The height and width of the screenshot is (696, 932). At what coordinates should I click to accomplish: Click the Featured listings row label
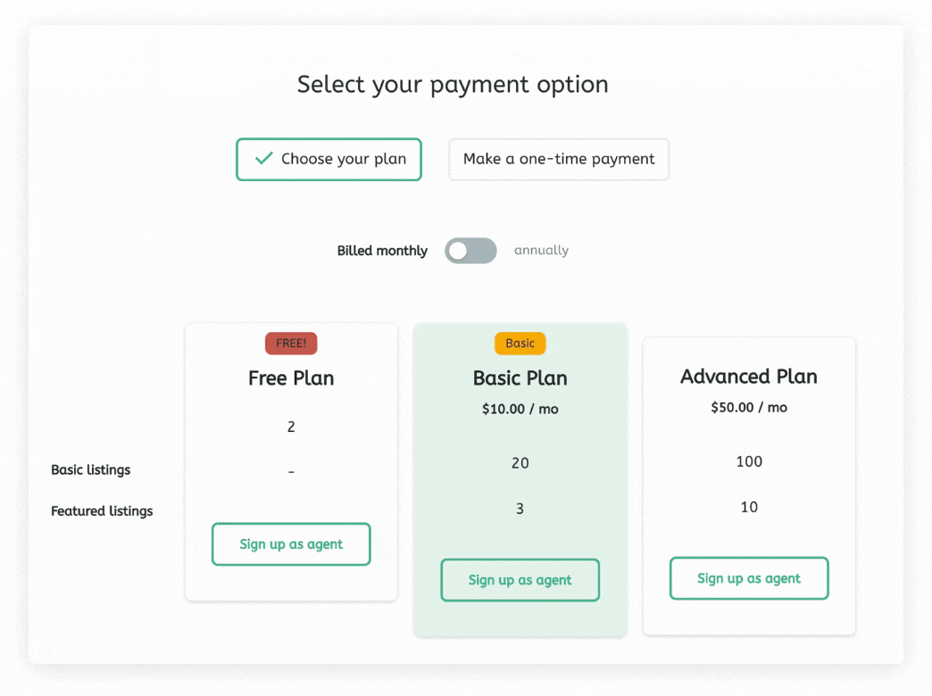click(x=102, y=511)
